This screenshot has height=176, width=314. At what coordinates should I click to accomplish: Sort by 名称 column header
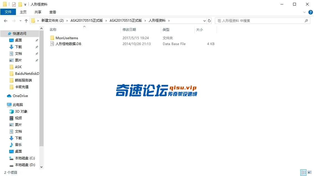53,30
